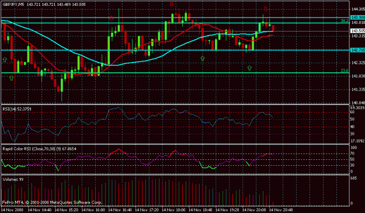Screen dimensions: 365x213
Task: Click the 143.810 price scale value
Action: pyautogui.click(x=358, y=23)
